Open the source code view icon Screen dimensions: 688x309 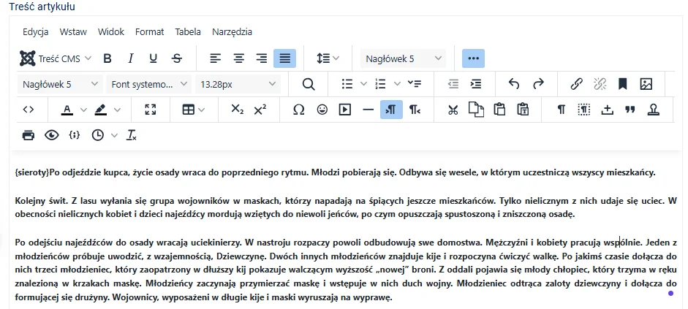point(28,110)
